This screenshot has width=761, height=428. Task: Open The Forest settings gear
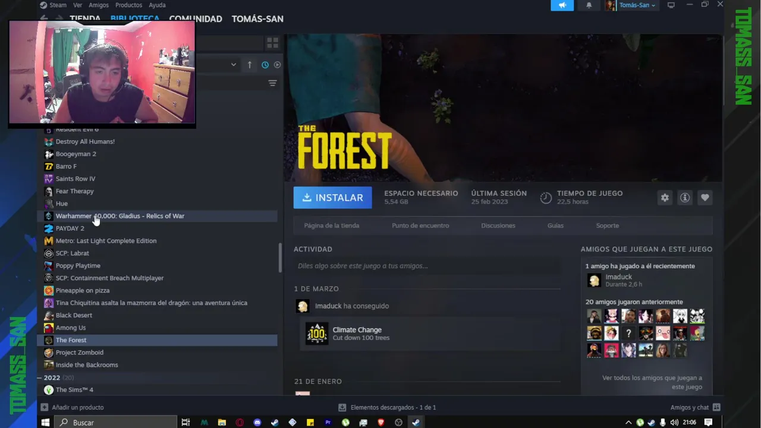[665, 198]
